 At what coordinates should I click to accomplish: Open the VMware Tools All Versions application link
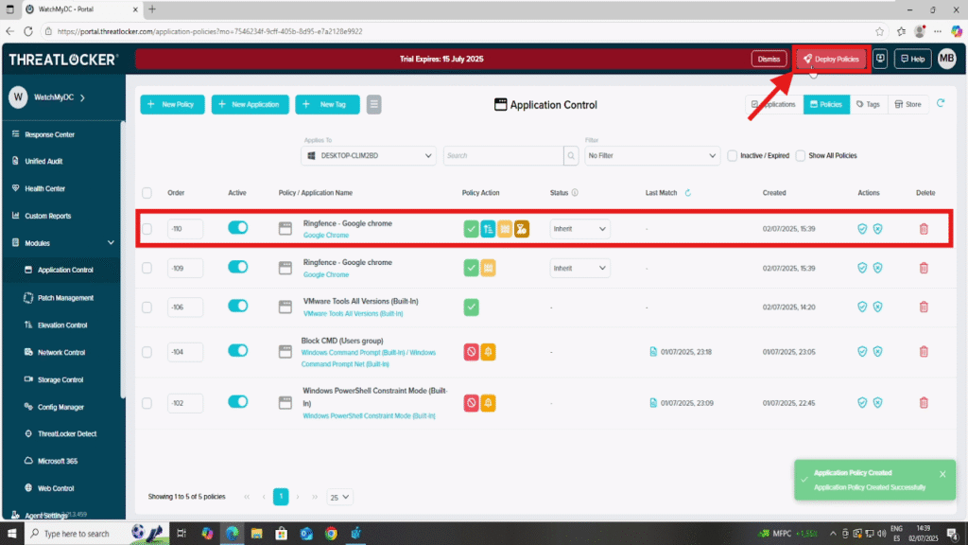(353, 313)
